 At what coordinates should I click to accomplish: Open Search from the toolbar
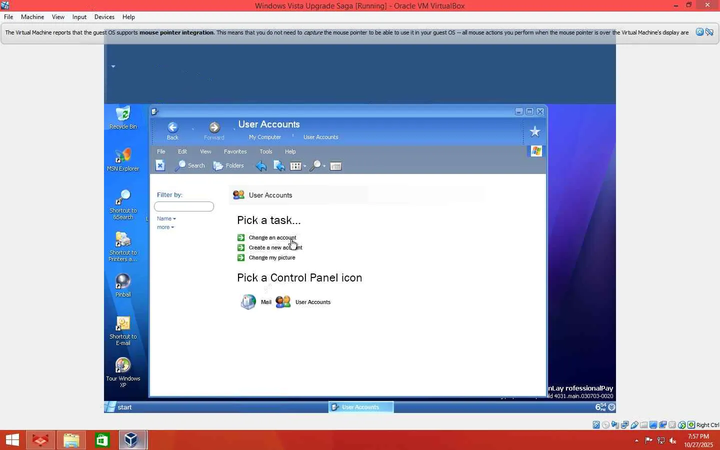click(x=189, y=165)
